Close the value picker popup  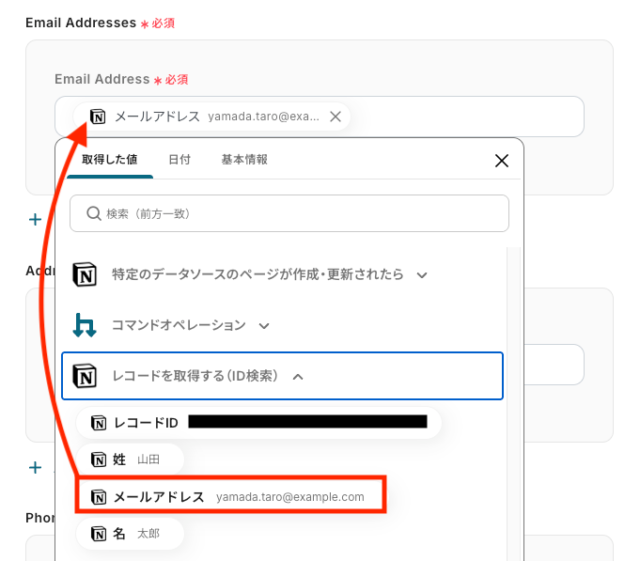[x=502, y=161]
